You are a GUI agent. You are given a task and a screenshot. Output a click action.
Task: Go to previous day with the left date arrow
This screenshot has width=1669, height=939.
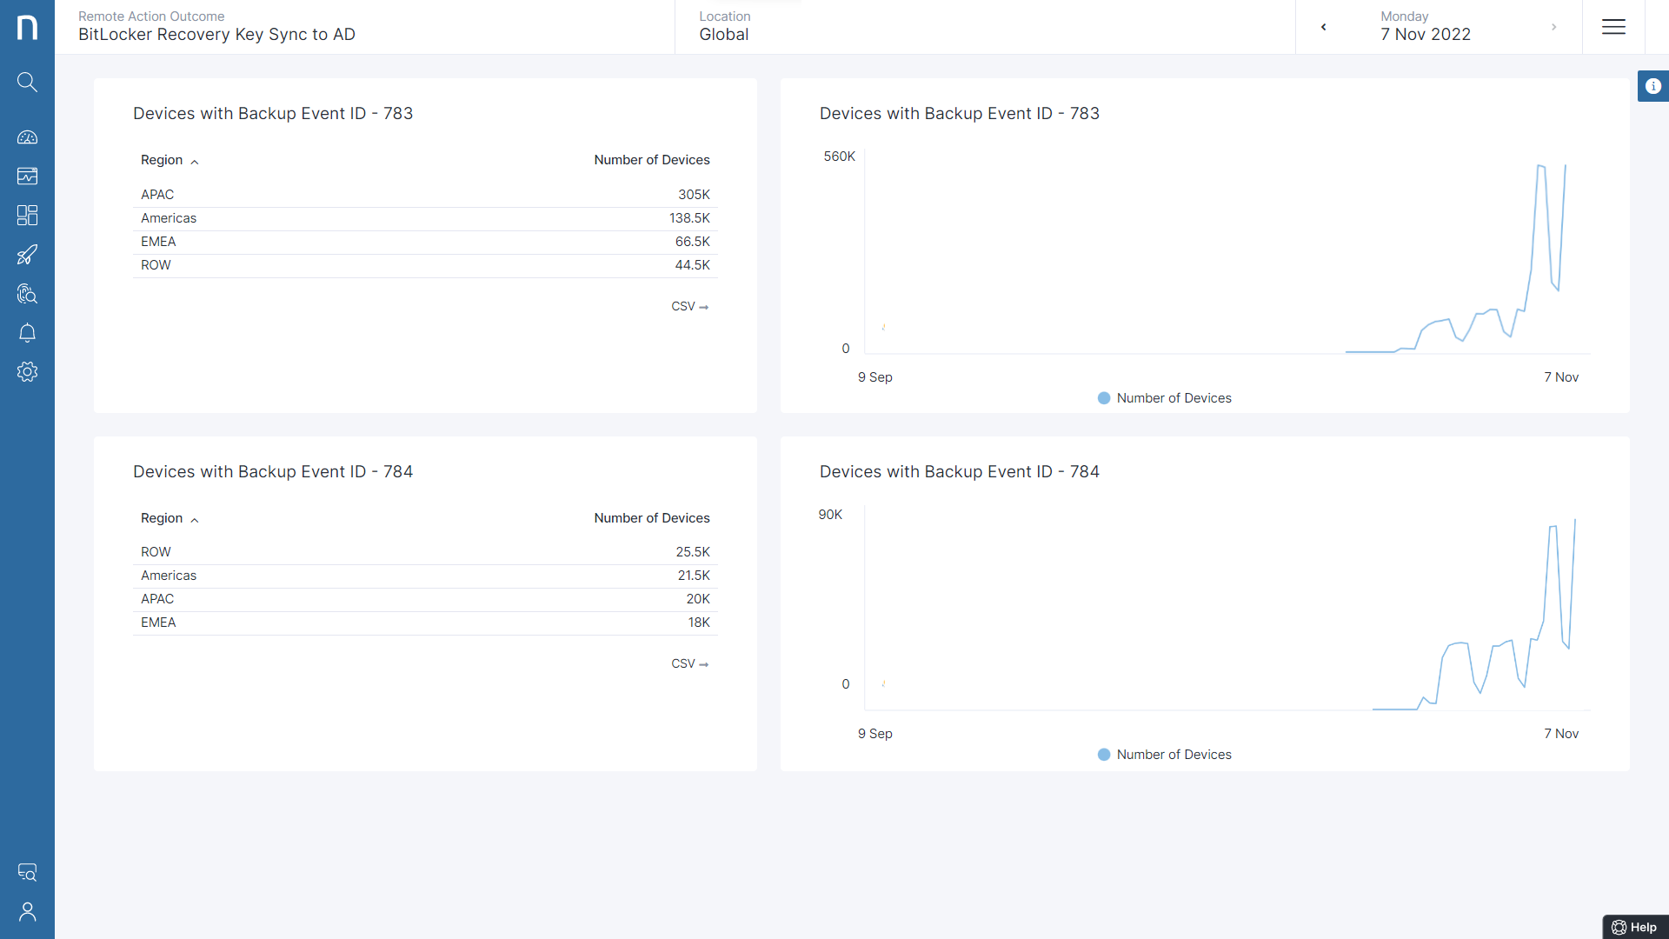coord(1323,27)
